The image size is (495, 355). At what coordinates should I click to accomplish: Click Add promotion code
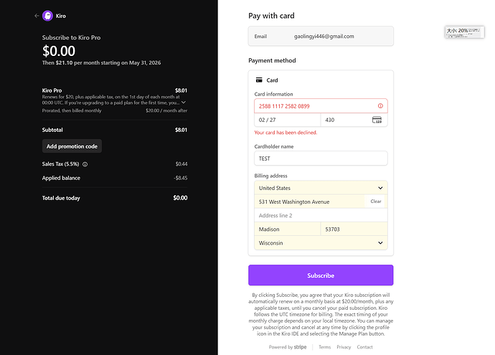pos(72,146)
